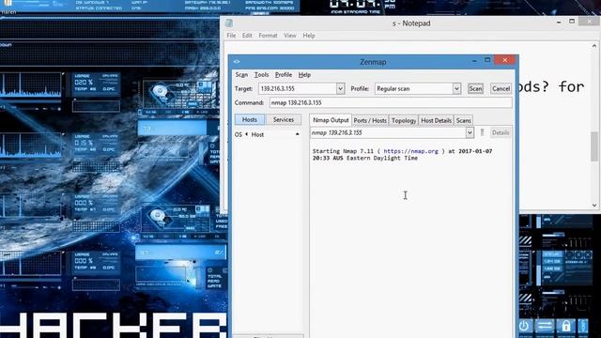Click the padlock icon in desktop widget
The image size is (601, 338).
point(565,326)
